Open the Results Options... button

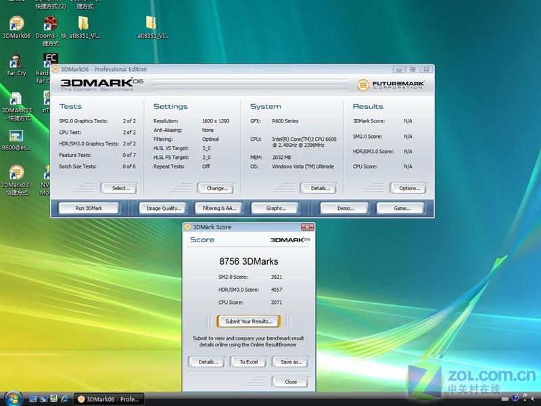pyautogui.click(x=408, y=188)
